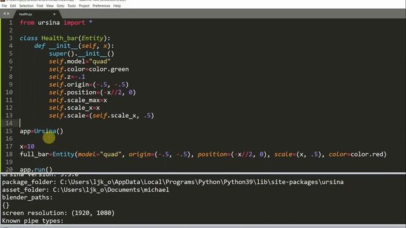Click 'self.scale_max' on line 11
This screenshot has width=406, height=228.
74,100
